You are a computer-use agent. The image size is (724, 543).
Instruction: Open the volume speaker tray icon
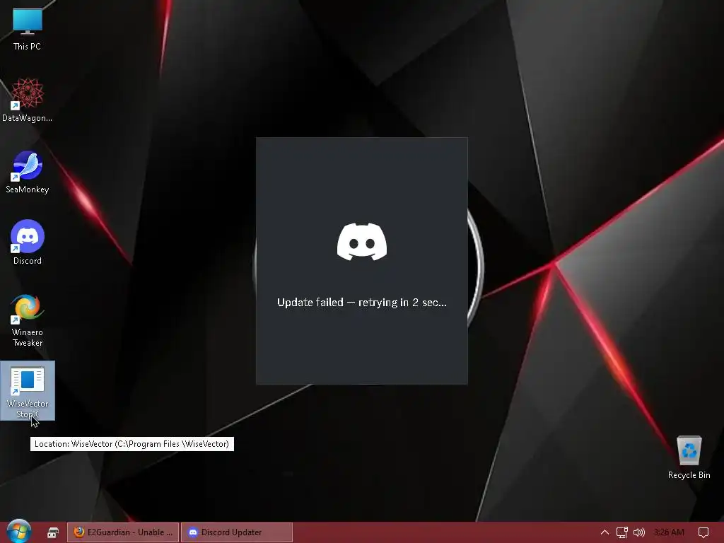(639, 532)
